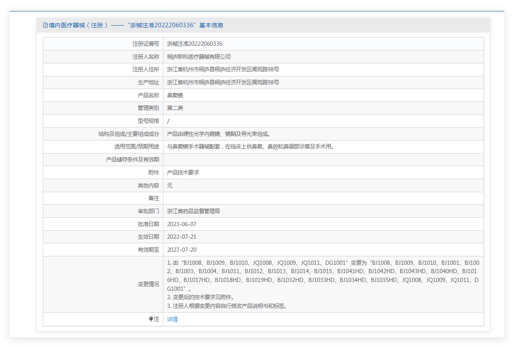Viewport: 514px width, 347px height.
Task: Select registration number value 浙械注准20222060336
Action: coord(194,44)
